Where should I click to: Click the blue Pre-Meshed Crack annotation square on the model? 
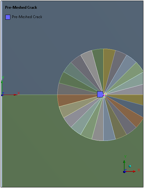[x=100, y=94]
